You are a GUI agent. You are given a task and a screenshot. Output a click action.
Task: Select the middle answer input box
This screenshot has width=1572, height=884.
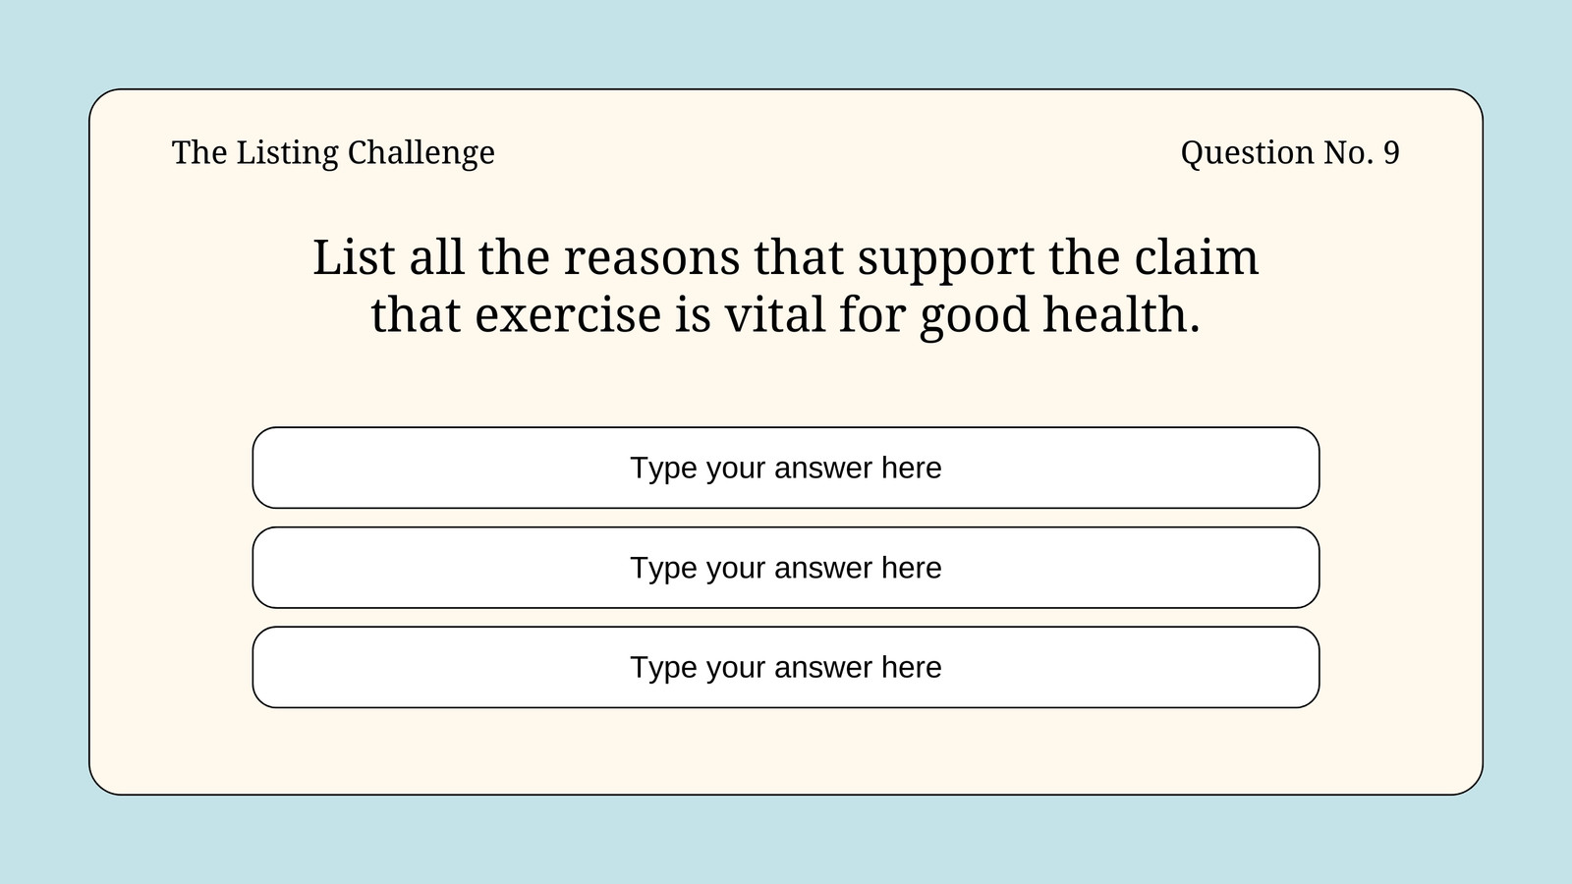(x=786, y=568)
